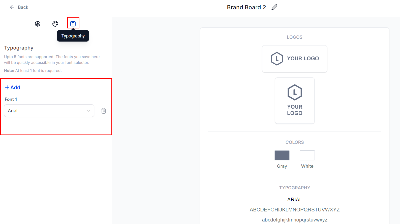Click the uppercase alphabet sample text
Screen dimensions: 400x224
pos(294,209)
